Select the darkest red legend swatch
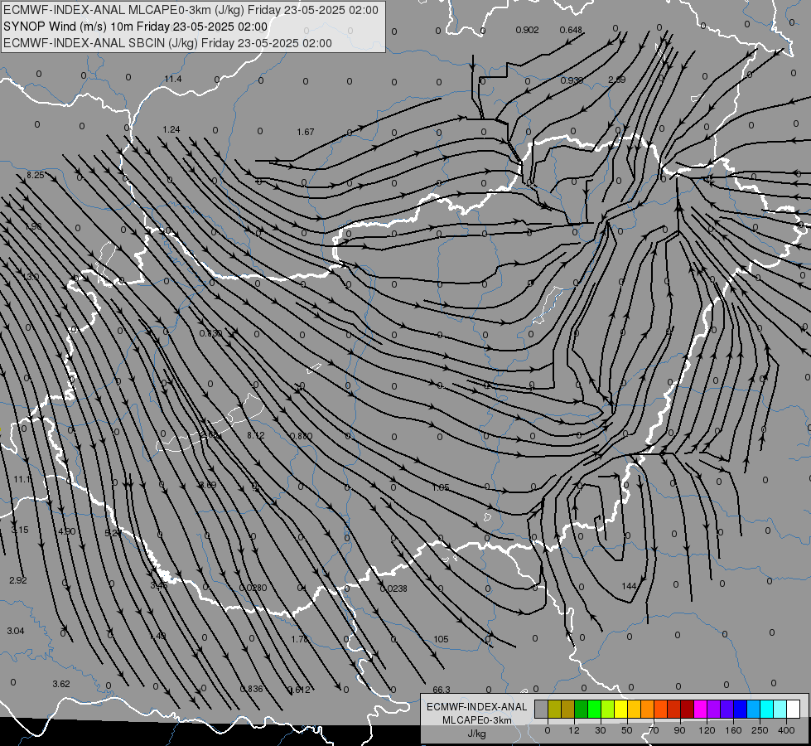The width and height of the screenshot is (811, 746). click(687, 709)
